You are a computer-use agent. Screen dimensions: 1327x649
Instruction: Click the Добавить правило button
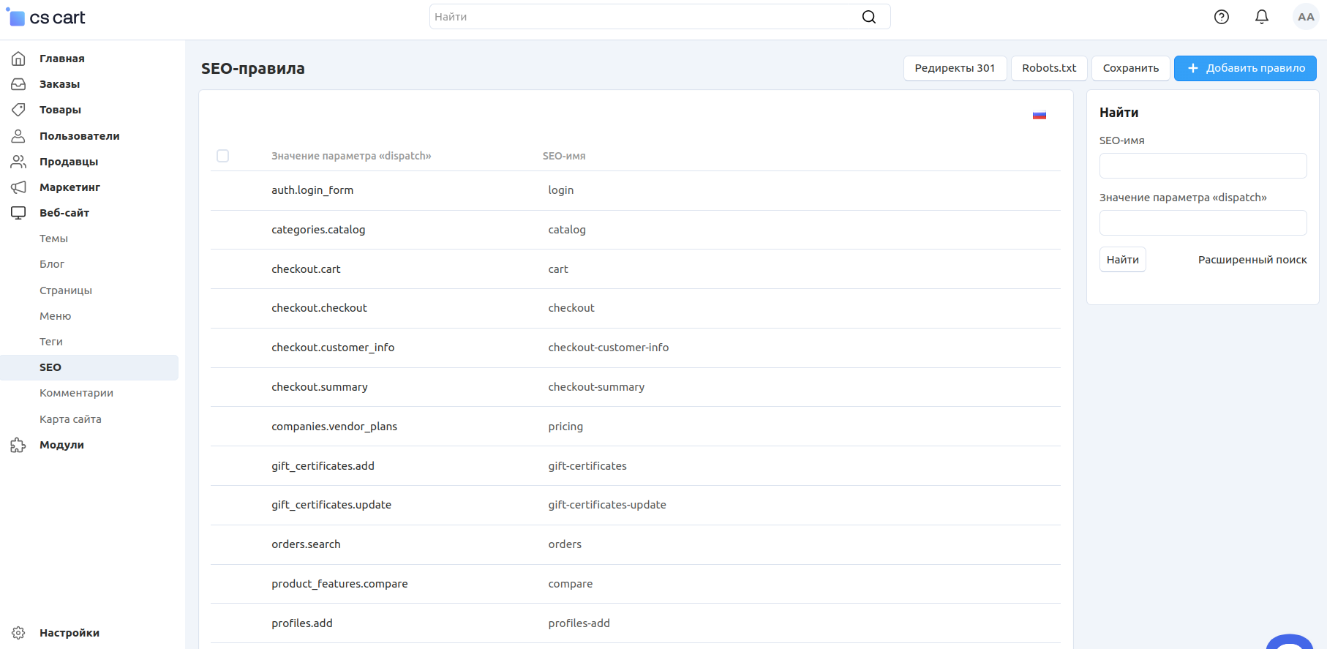pyautogui.click(x=1244, y=68)
